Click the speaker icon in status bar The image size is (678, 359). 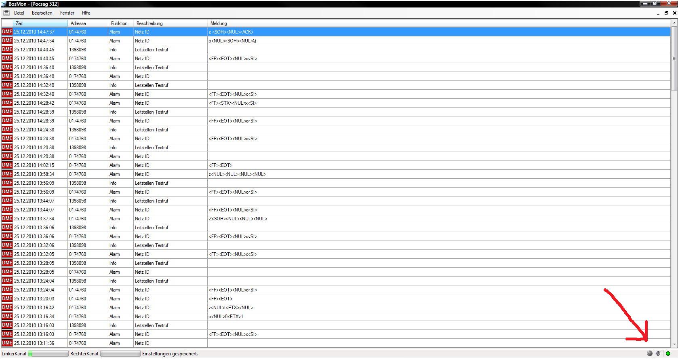point(658,354)
